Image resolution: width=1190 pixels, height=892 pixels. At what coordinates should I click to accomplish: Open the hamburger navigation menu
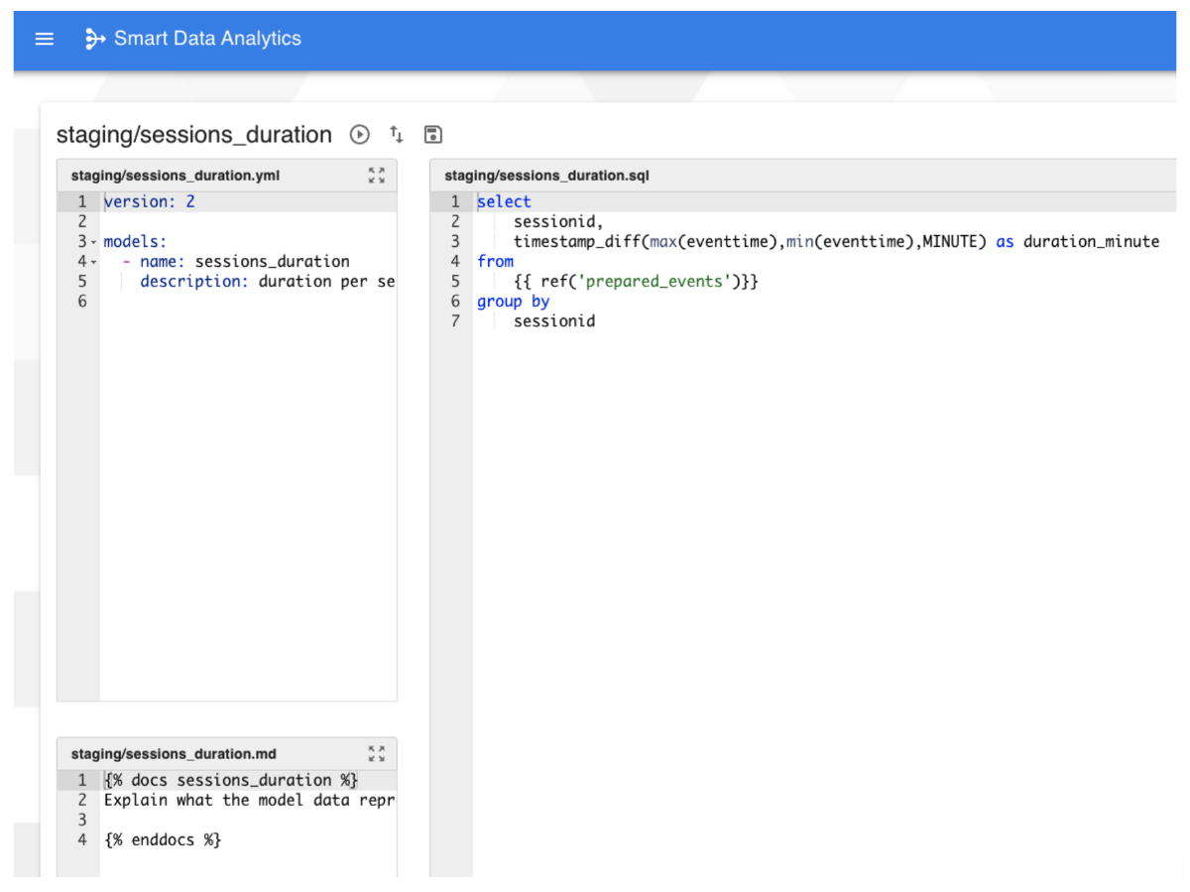click(x=44, y=39)
